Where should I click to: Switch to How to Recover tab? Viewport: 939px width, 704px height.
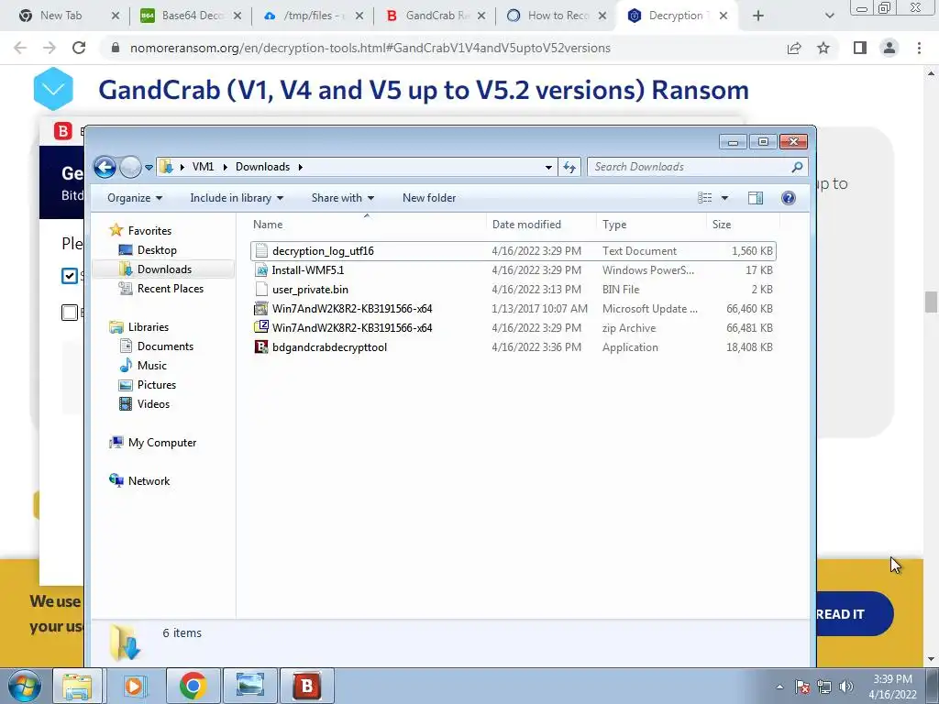click(558, 16)
